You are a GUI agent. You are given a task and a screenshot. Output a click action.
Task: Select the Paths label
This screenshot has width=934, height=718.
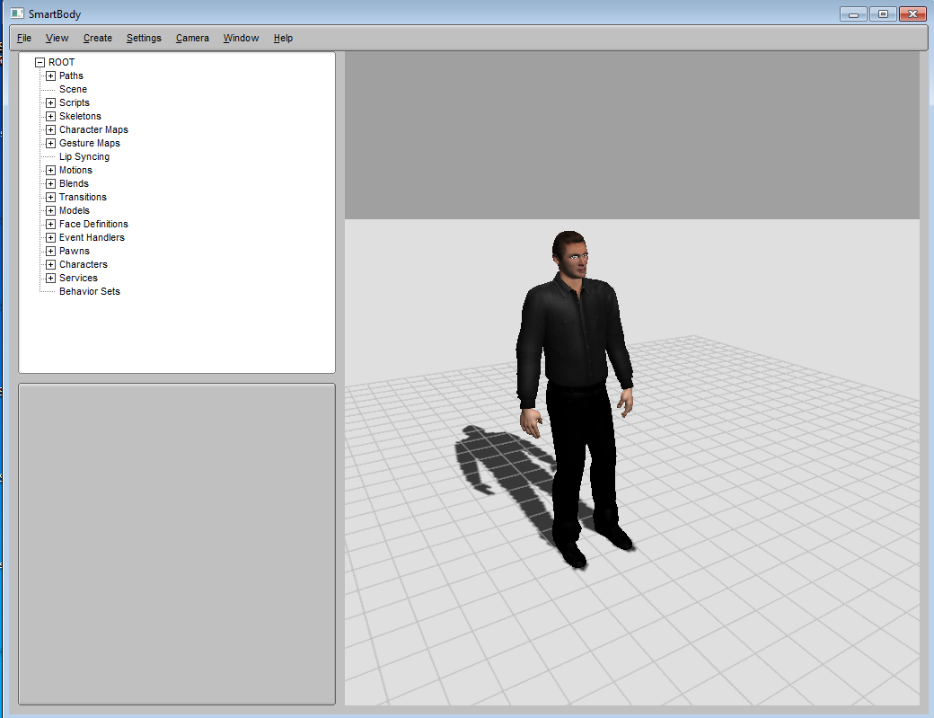pyautogui.click(x=72, y=75)
